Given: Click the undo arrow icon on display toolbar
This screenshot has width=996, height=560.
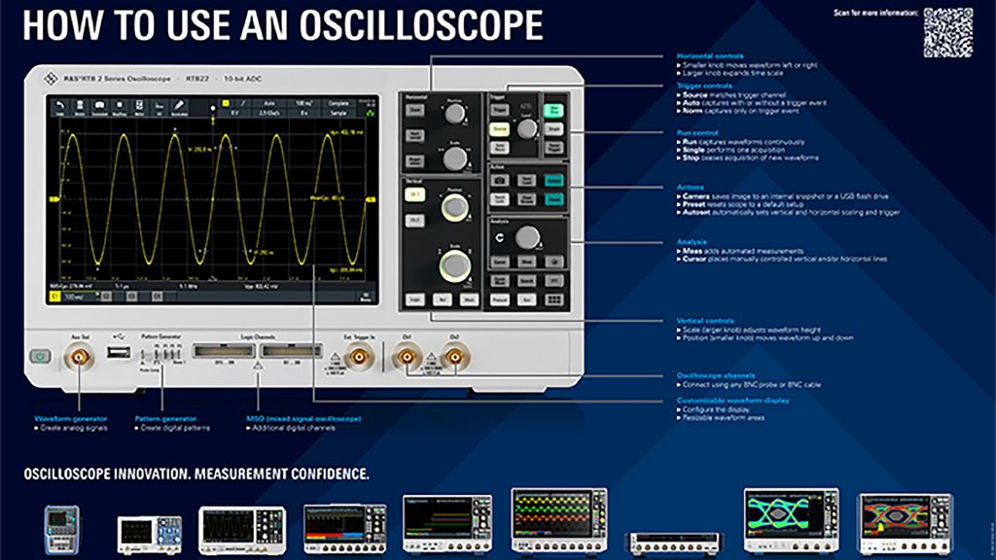Looking at the screenshot, I should 58,103.
